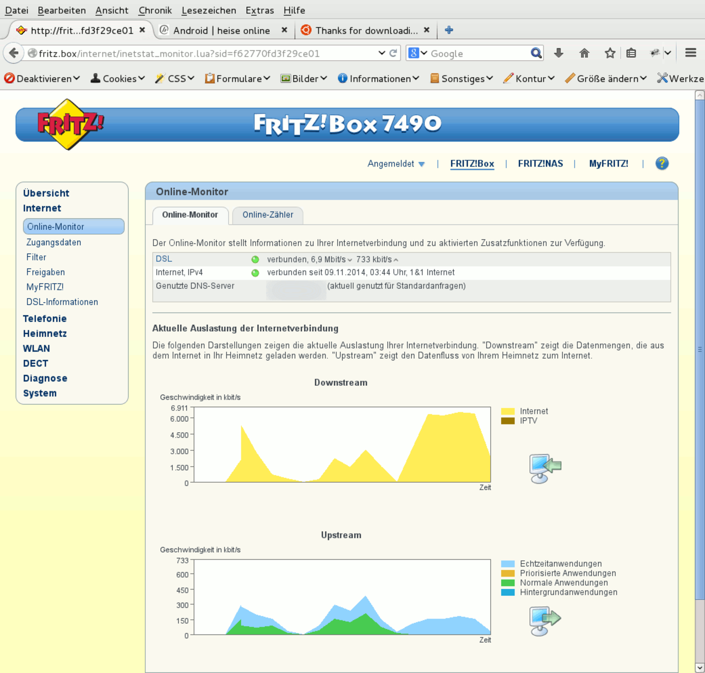Open the Deaktivieren toolbar menu

point(42,78)
